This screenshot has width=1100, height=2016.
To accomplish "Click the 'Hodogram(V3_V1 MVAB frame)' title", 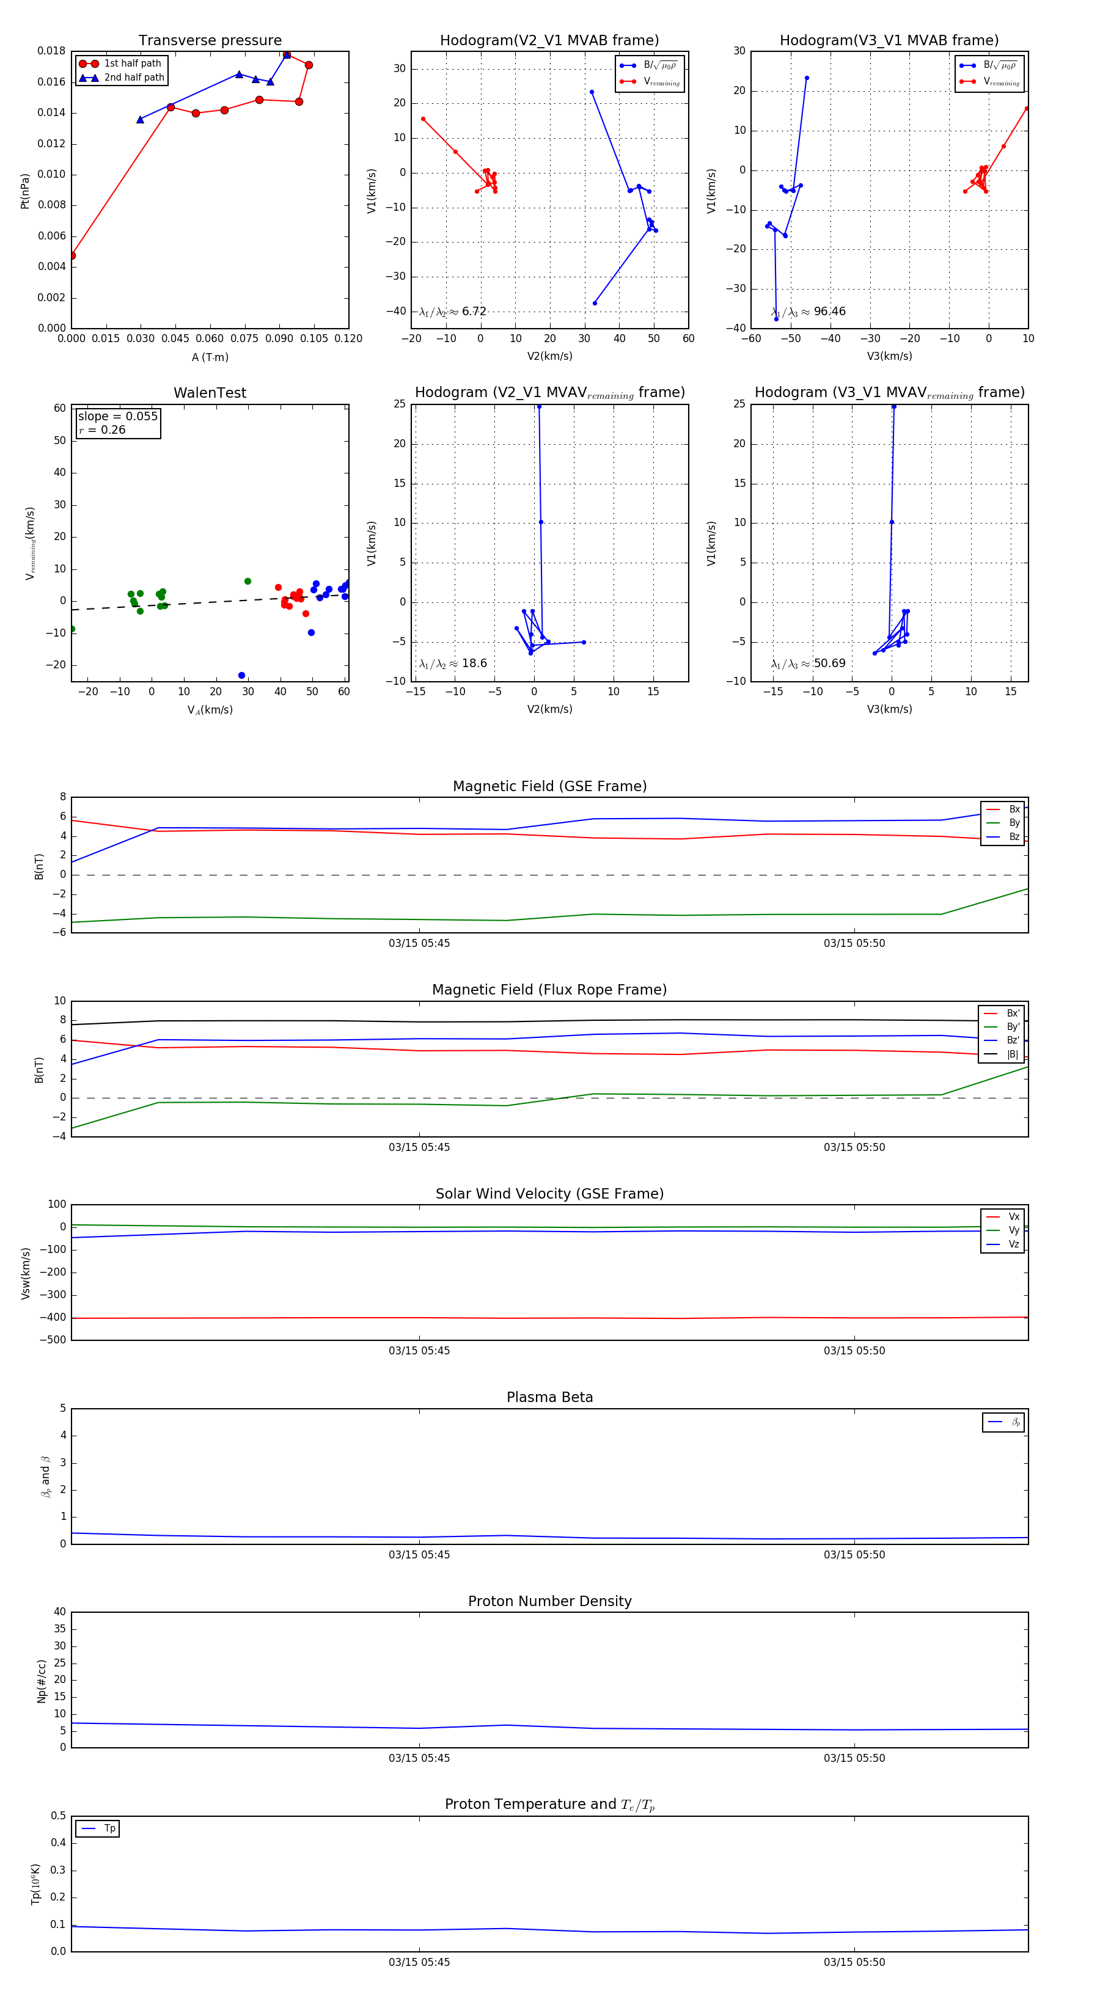I will coord(889,41).
